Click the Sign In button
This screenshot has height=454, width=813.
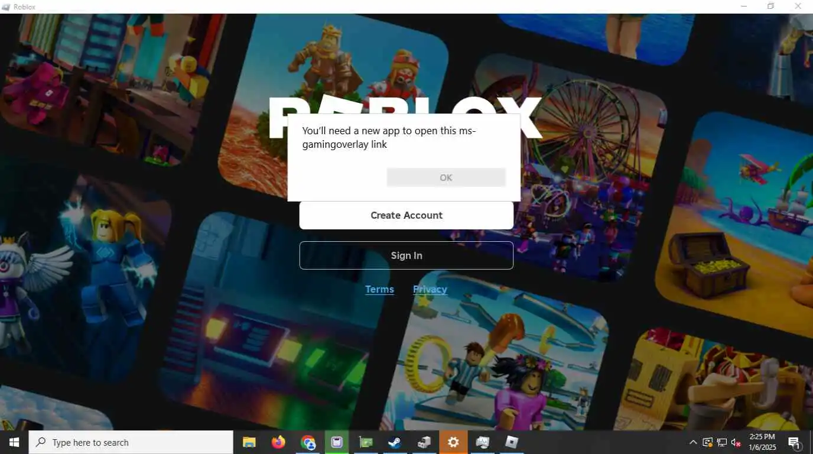pos(406,255)
